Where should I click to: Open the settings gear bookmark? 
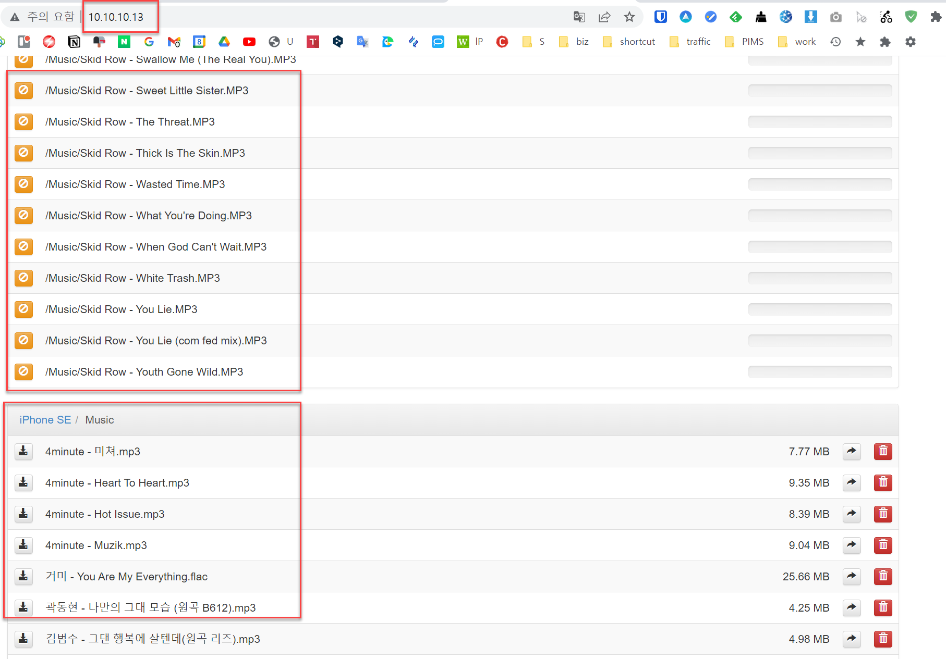(x=911, y=42)
